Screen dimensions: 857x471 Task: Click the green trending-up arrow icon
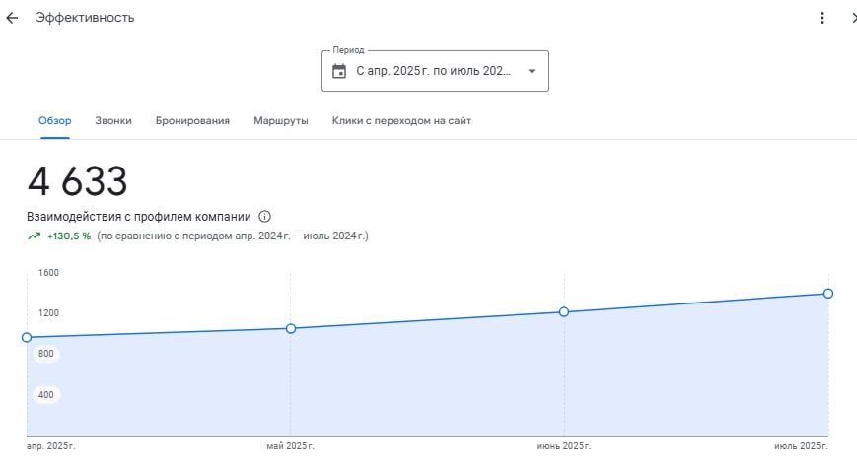click(35, 236)
